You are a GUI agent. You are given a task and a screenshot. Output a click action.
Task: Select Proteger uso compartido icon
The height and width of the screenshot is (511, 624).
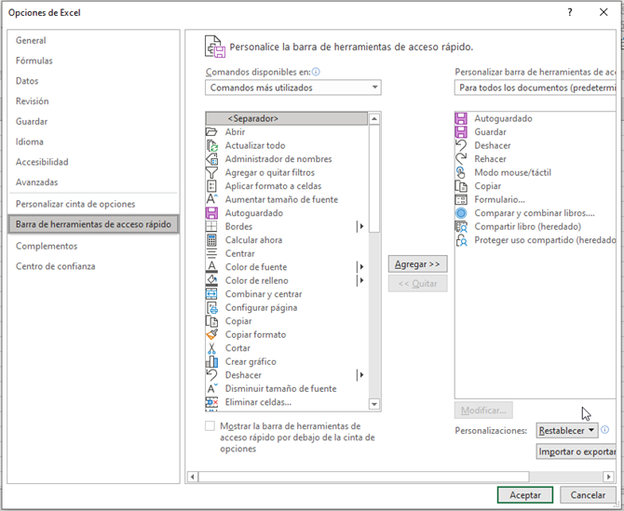point(461,240)
